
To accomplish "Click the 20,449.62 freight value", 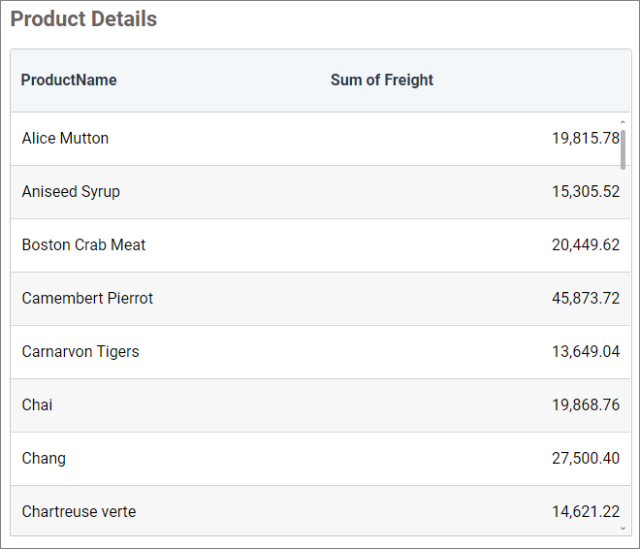I will click(585, 245).
